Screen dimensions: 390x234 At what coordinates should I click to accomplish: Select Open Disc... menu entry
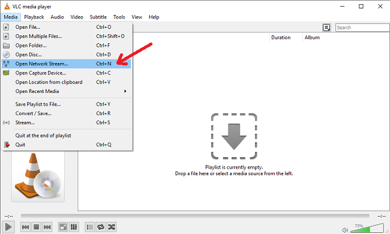click(x=67, y=55)
